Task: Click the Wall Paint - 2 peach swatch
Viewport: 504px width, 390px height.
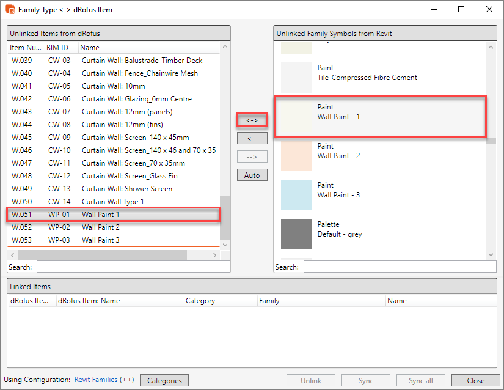Action: tap(296, 156)
